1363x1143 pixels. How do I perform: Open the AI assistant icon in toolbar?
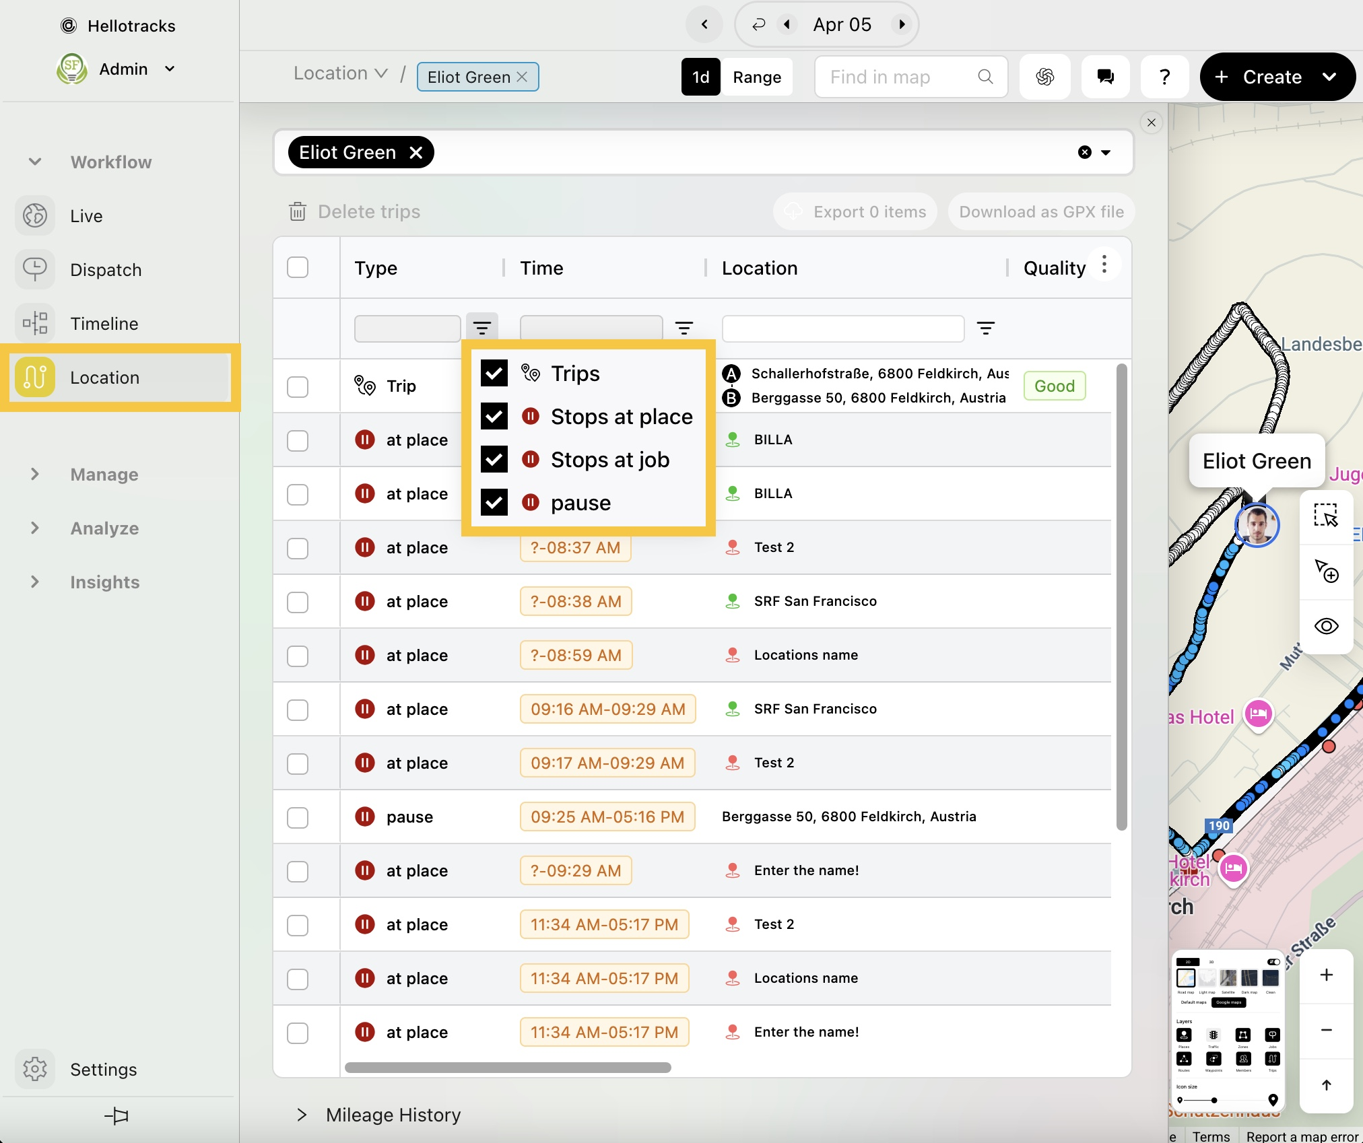1044,77
